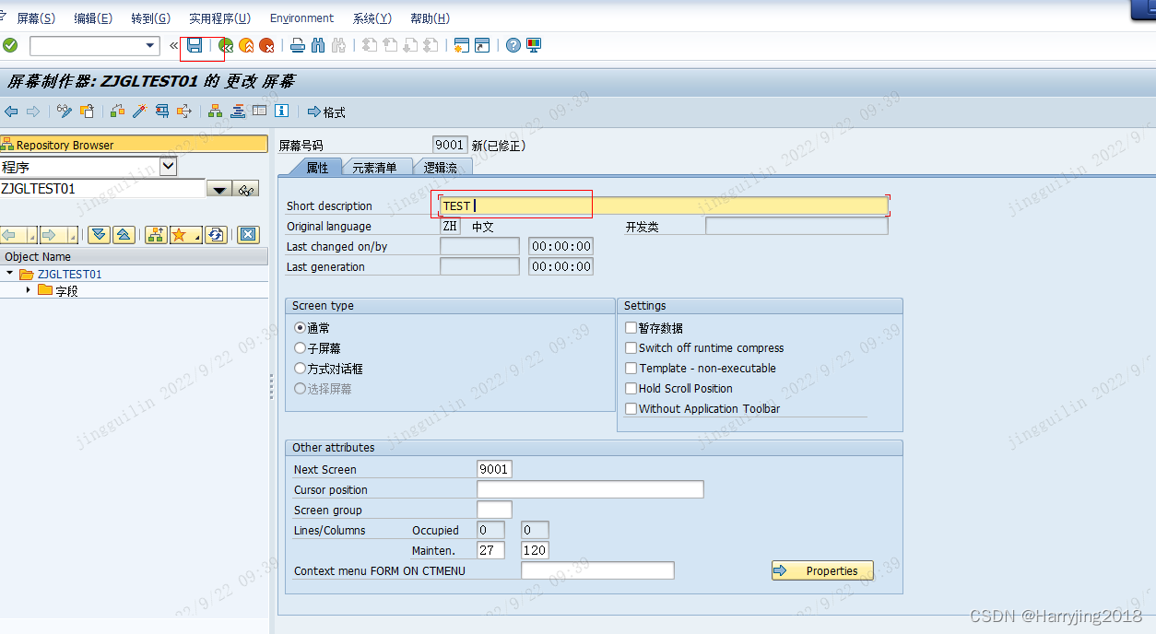Switch to the 逻辑流 tab

point(442,168)
